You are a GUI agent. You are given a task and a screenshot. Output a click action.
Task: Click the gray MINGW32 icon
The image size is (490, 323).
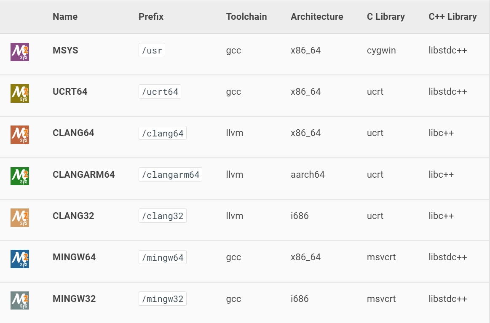(20, 300)
